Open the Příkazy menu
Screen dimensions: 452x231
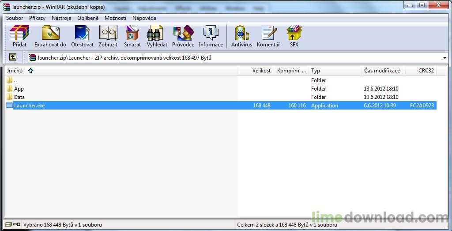click(x=37, y=18)
